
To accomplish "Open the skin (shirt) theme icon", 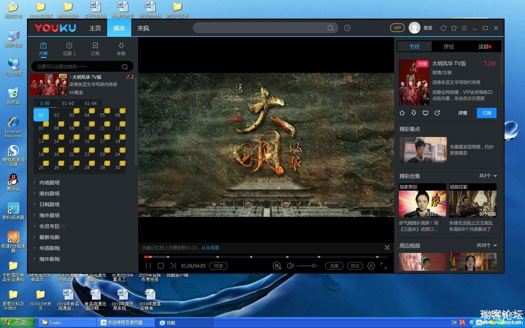I will [454, 28].
